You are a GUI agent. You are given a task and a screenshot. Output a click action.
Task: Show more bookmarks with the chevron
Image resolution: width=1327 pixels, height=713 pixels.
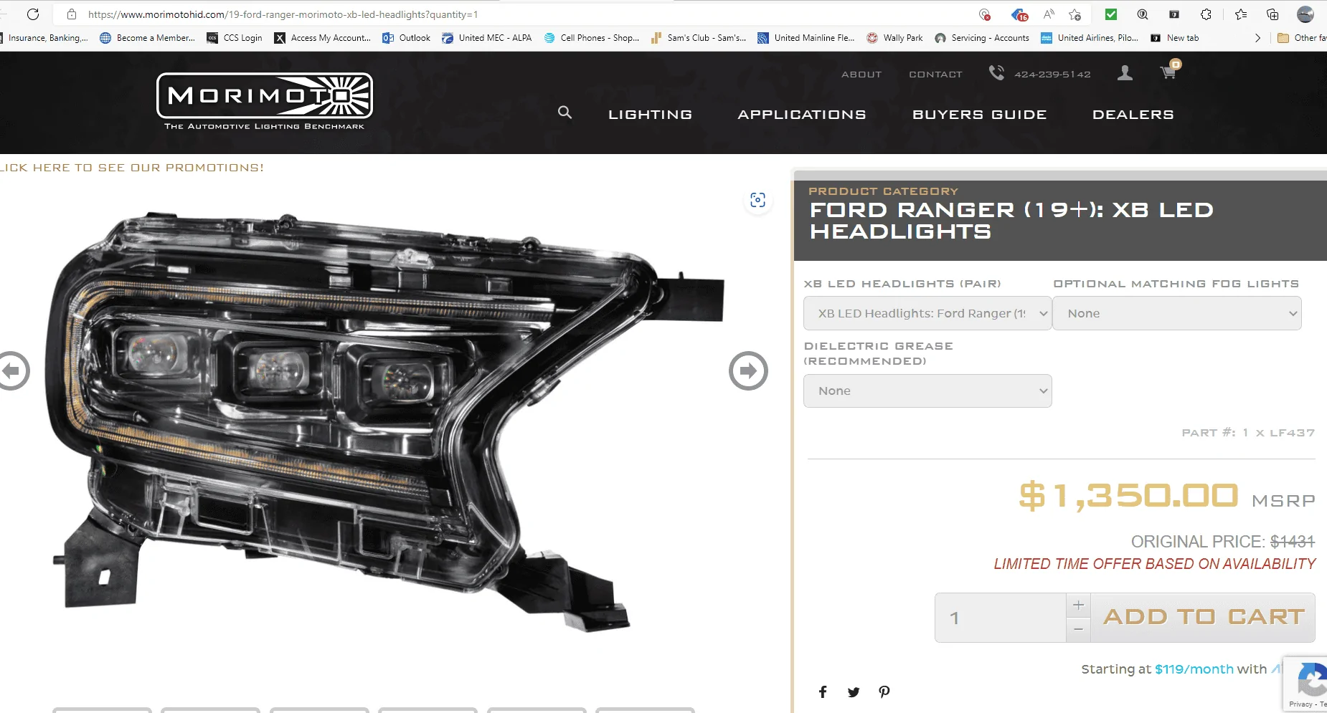(1257, 38)
